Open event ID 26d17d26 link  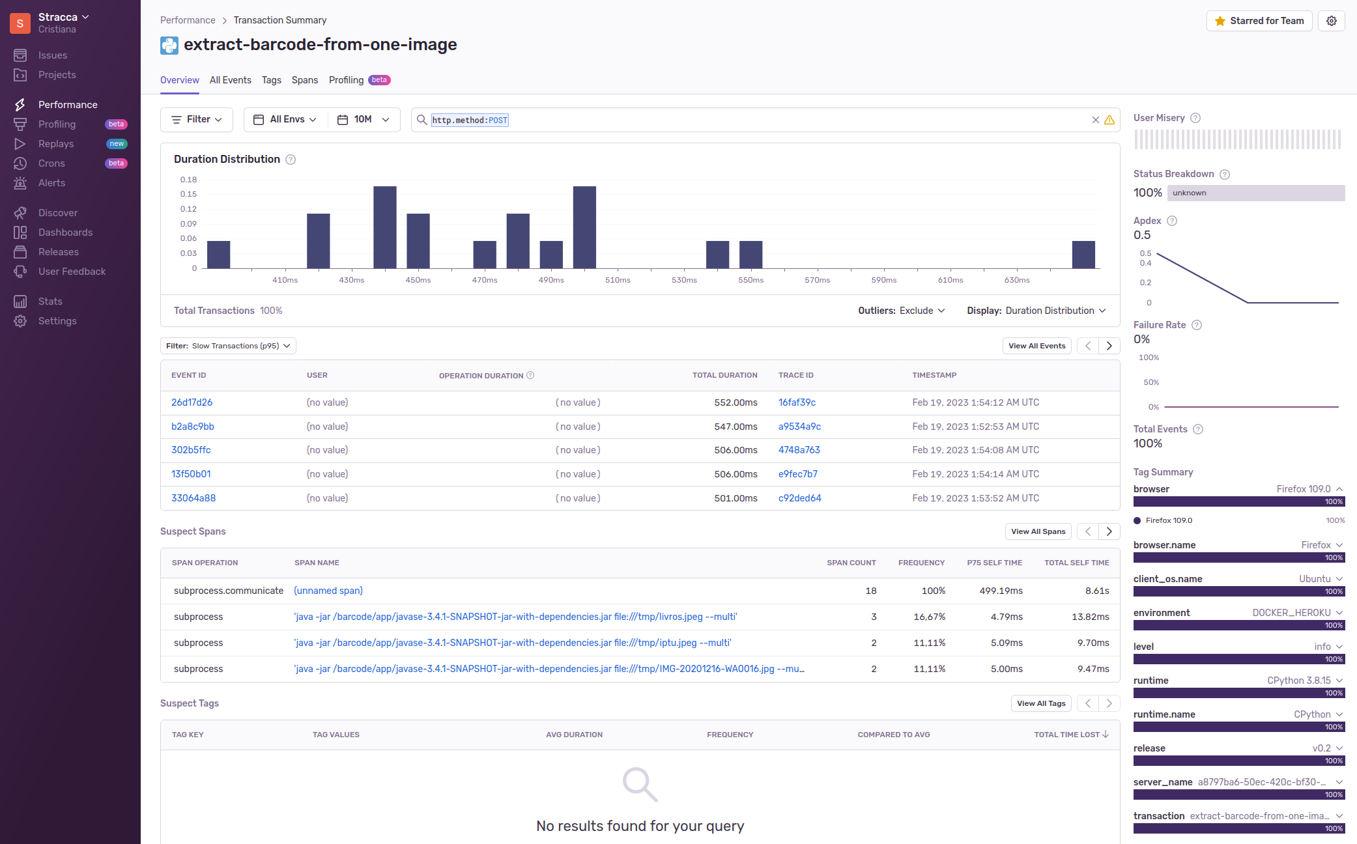[x=192, y=402]
